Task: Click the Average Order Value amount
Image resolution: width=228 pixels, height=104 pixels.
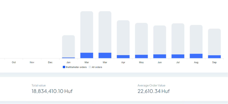Action: pos(153,91)
